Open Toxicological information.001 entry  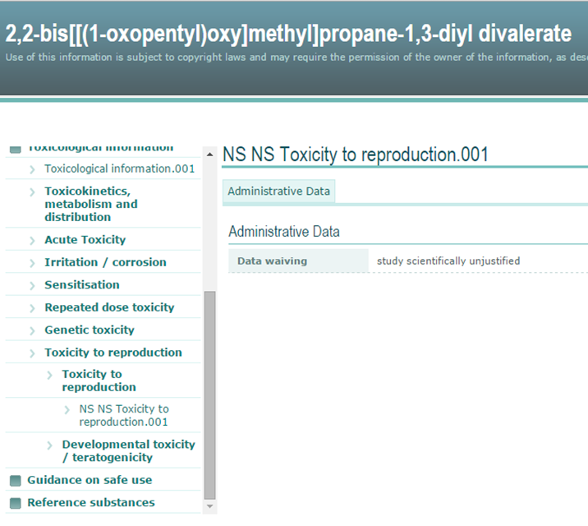tap(119, 168)
